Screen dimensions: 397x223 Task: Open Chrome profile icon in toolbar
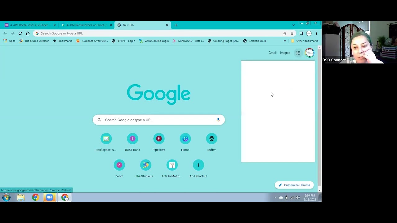pos(309,33)
